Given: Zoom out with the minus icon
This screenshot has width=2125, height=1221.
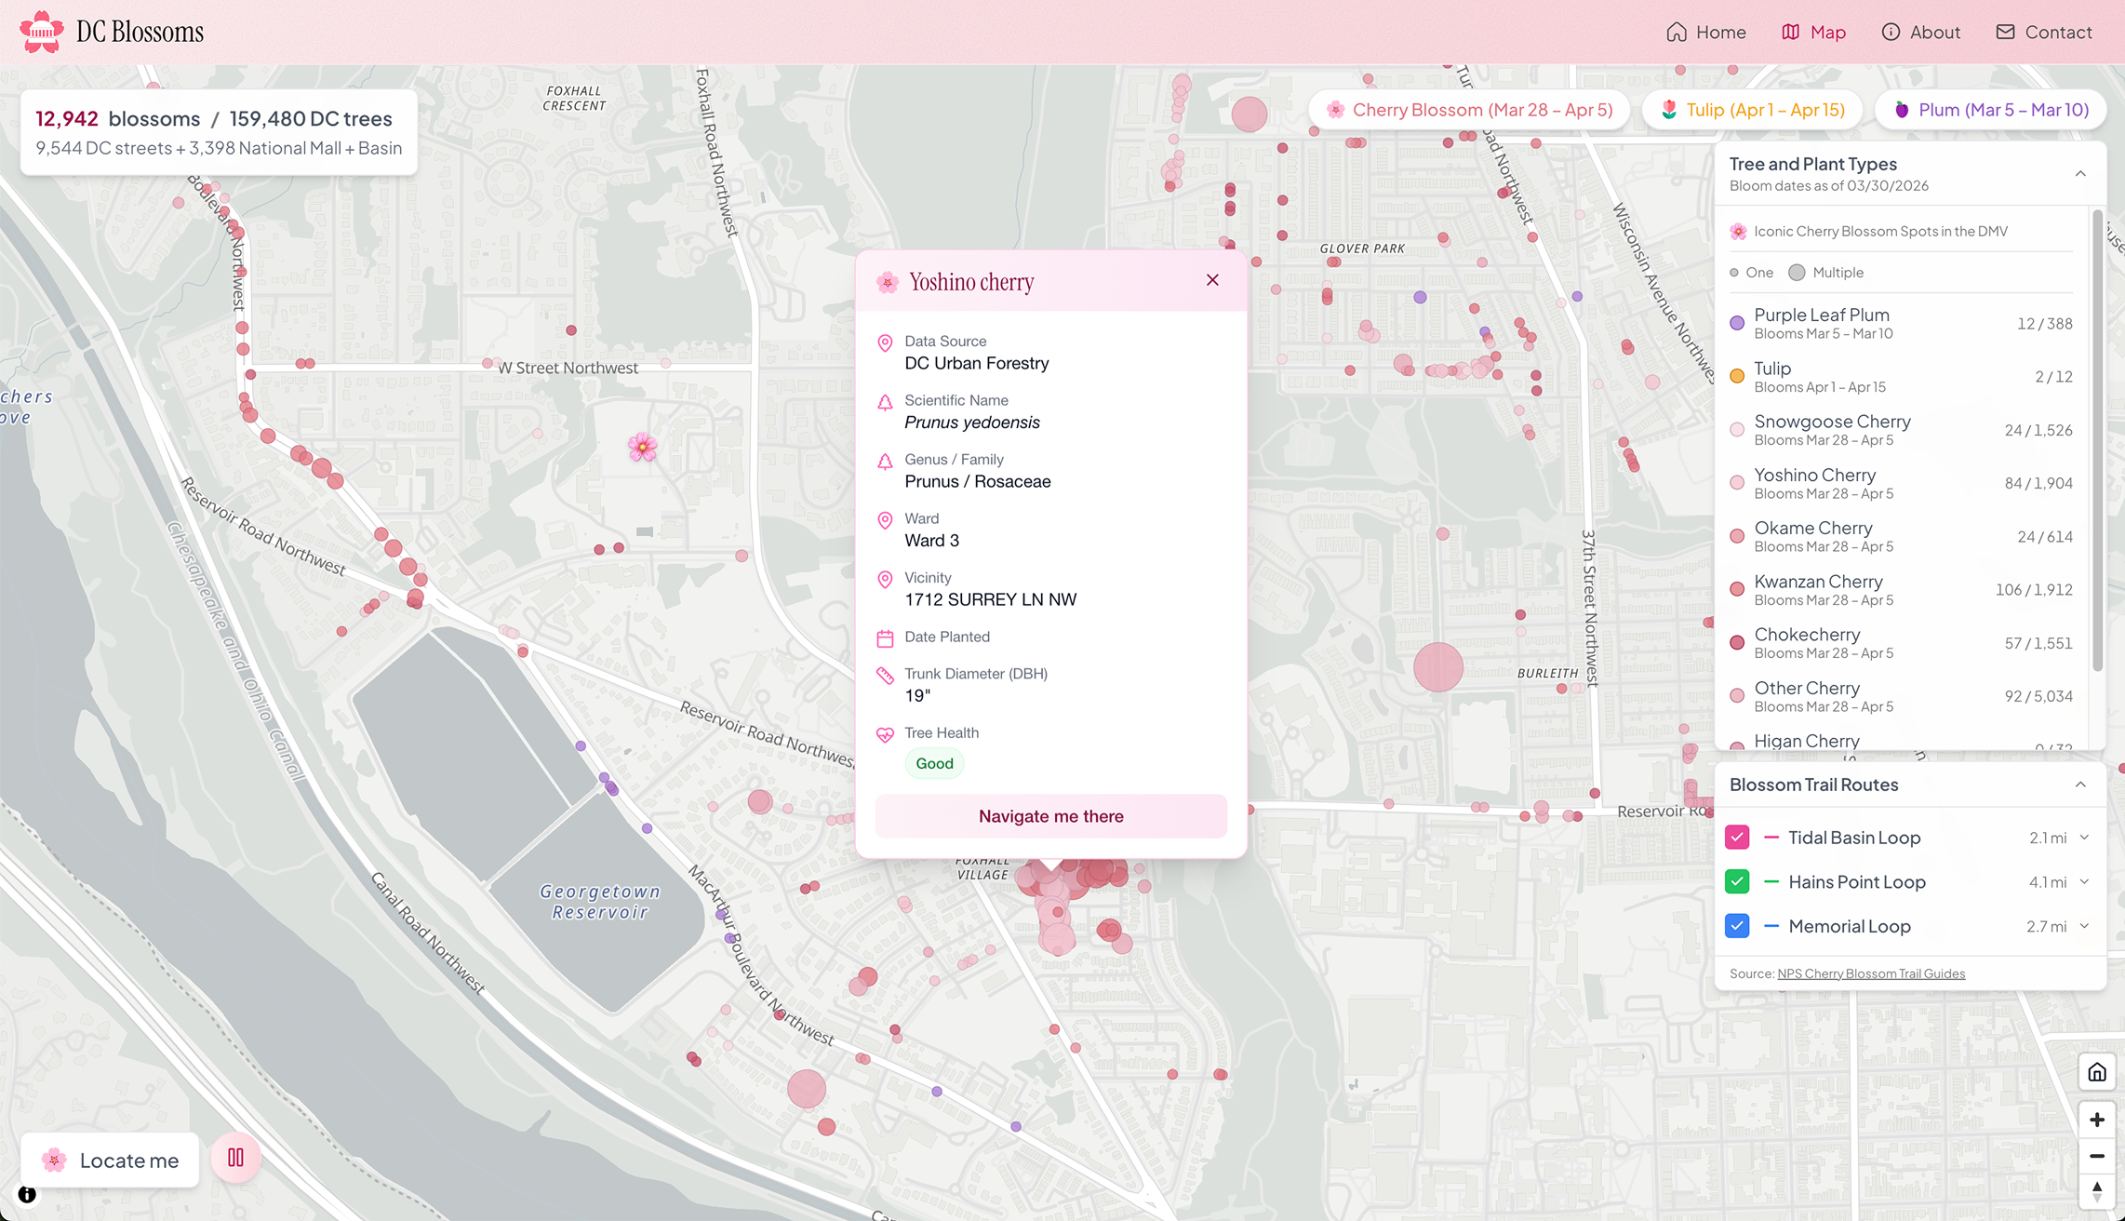Looking at the screenshot, I should tap(2097, 1156).
